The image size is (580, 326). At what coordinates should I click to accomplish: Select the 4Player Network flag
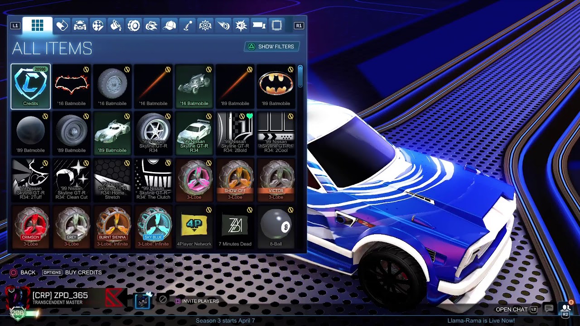tap(194, 227)
